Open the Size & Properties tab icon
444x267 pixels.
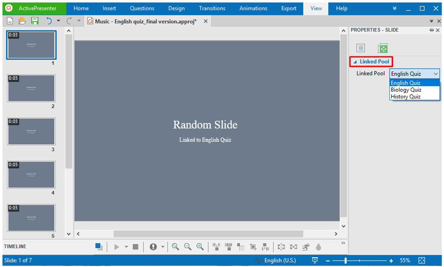pyautogui.click(x=383, y=48)
